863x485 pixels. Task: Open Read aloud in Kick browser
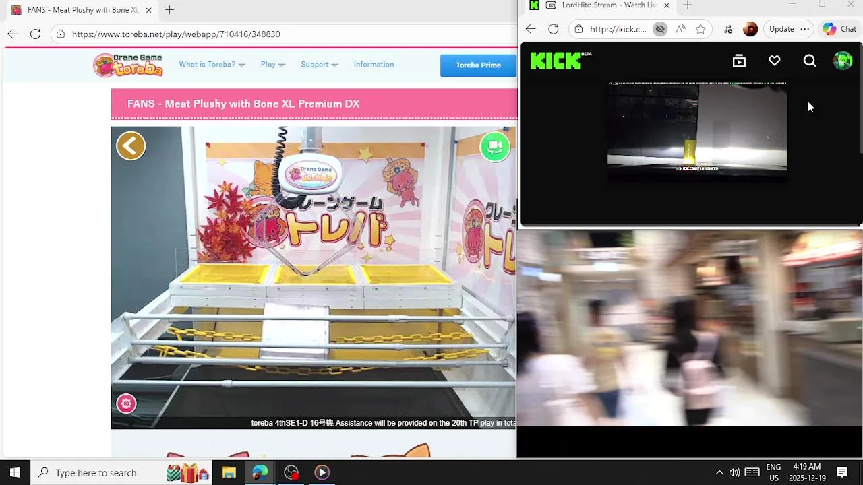pos(680,29)
